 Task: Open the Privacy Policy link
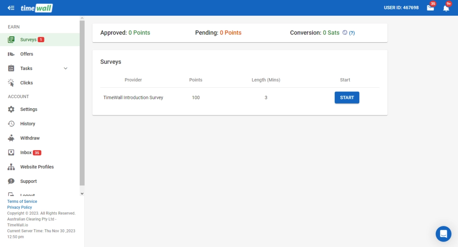tap(20, 208)
